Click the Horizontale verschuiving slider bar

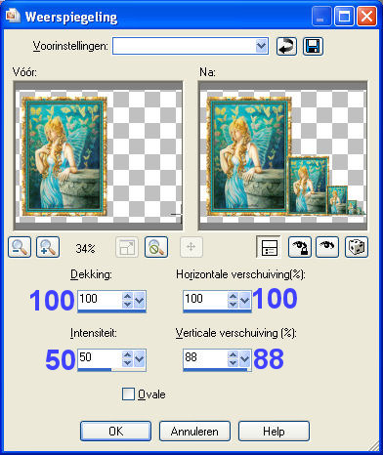tap(217, 311)
